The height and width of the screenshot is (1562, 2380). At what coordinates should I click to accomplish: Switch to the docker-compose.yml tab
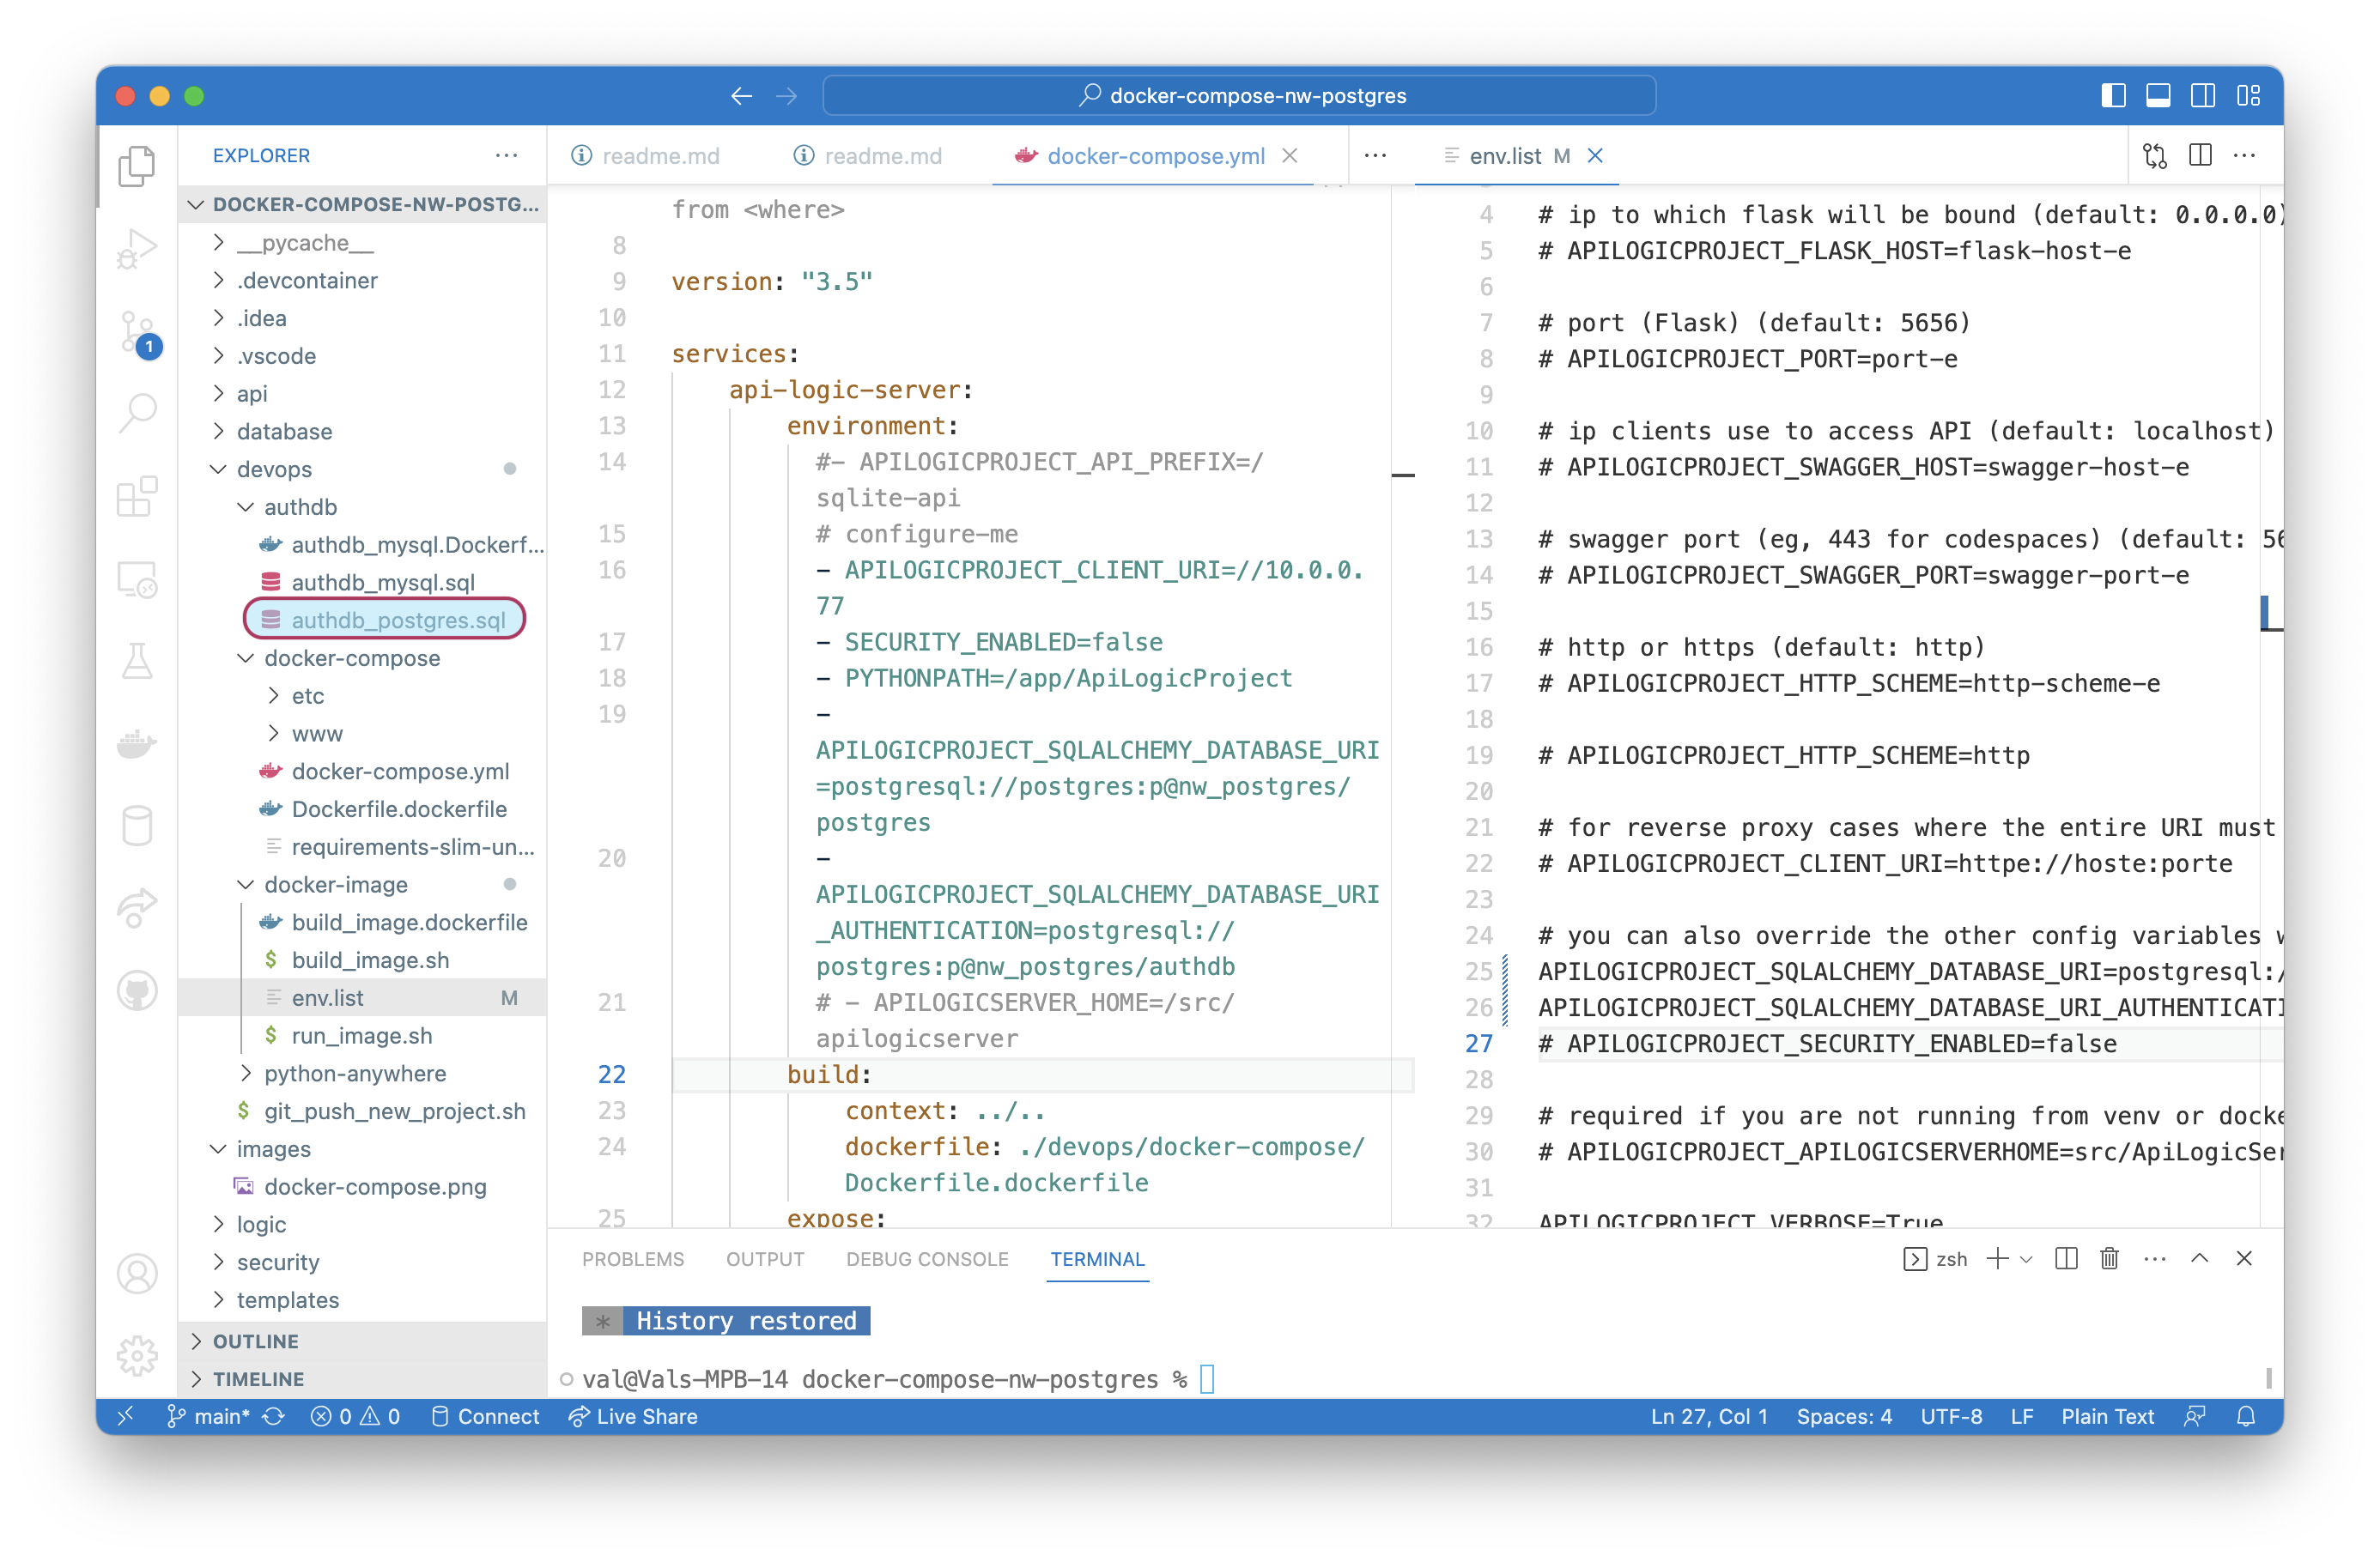[1155, 156]
